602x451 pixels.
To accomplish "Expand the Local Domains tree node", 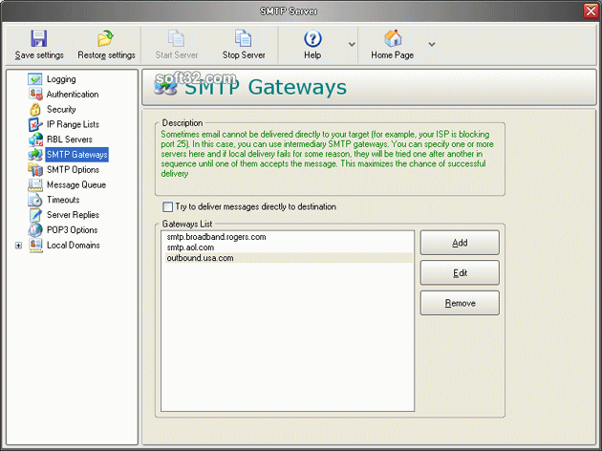I will [x=18, y=246].
